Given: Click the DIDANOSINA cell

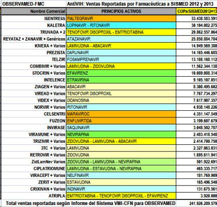Looking at the screenshot, I should coord(121,100).
